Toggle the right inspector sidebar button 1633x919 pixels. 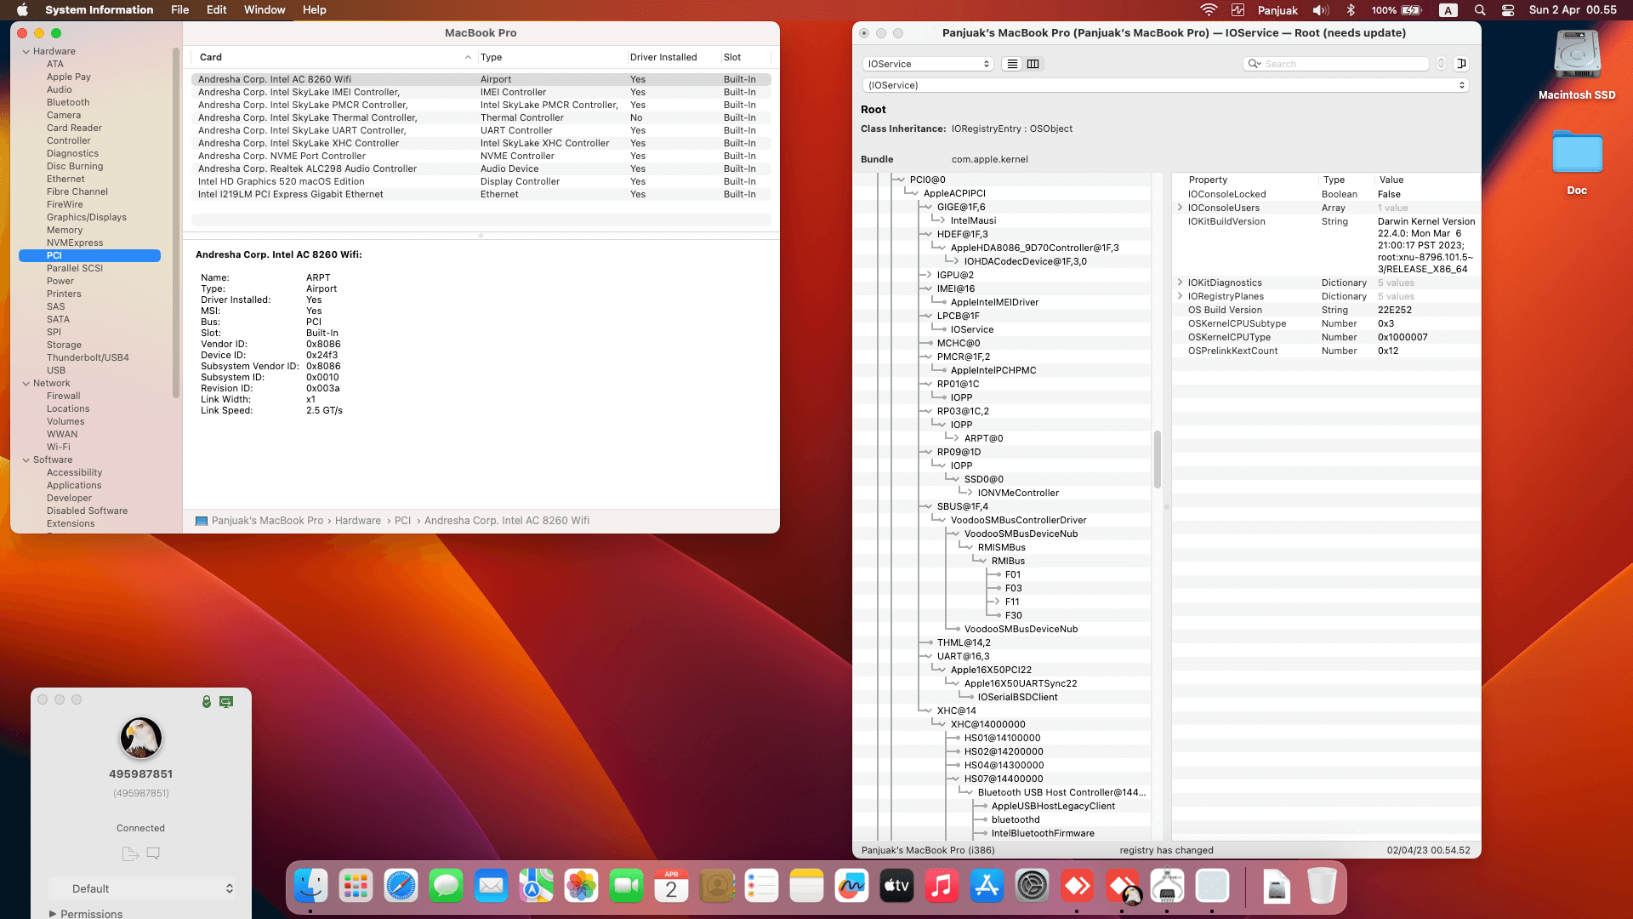point(1461,64)
